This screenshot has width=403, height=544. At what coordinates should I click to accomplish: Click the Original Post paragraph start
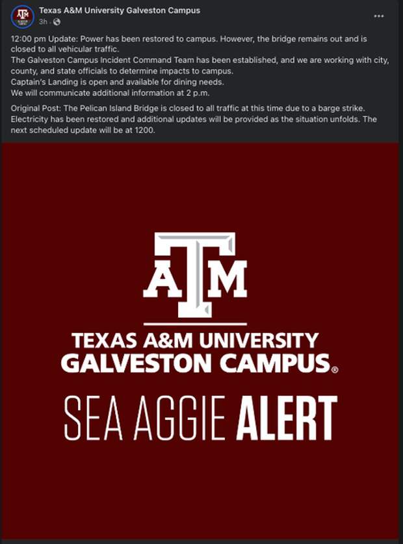36,109
